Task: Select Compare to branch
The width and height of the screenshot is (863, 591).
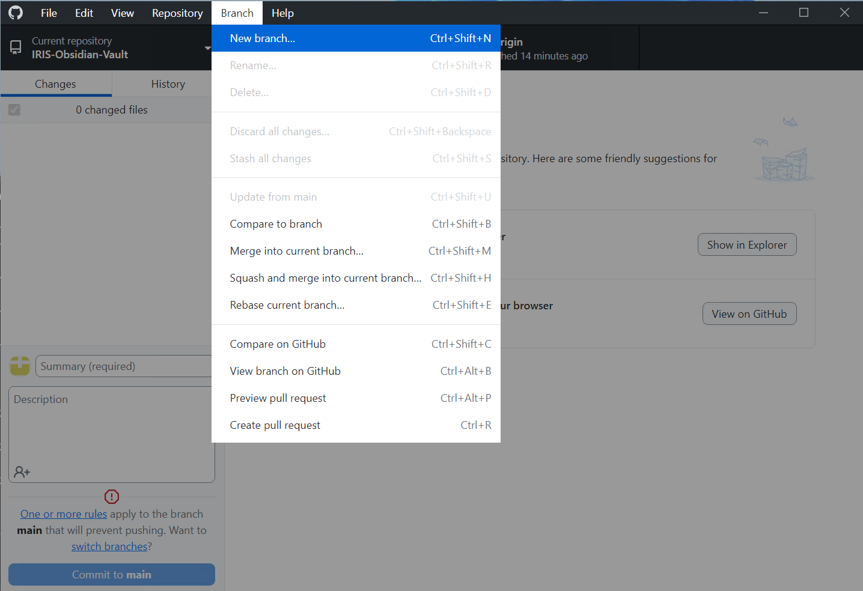Action: pos(356,224)
